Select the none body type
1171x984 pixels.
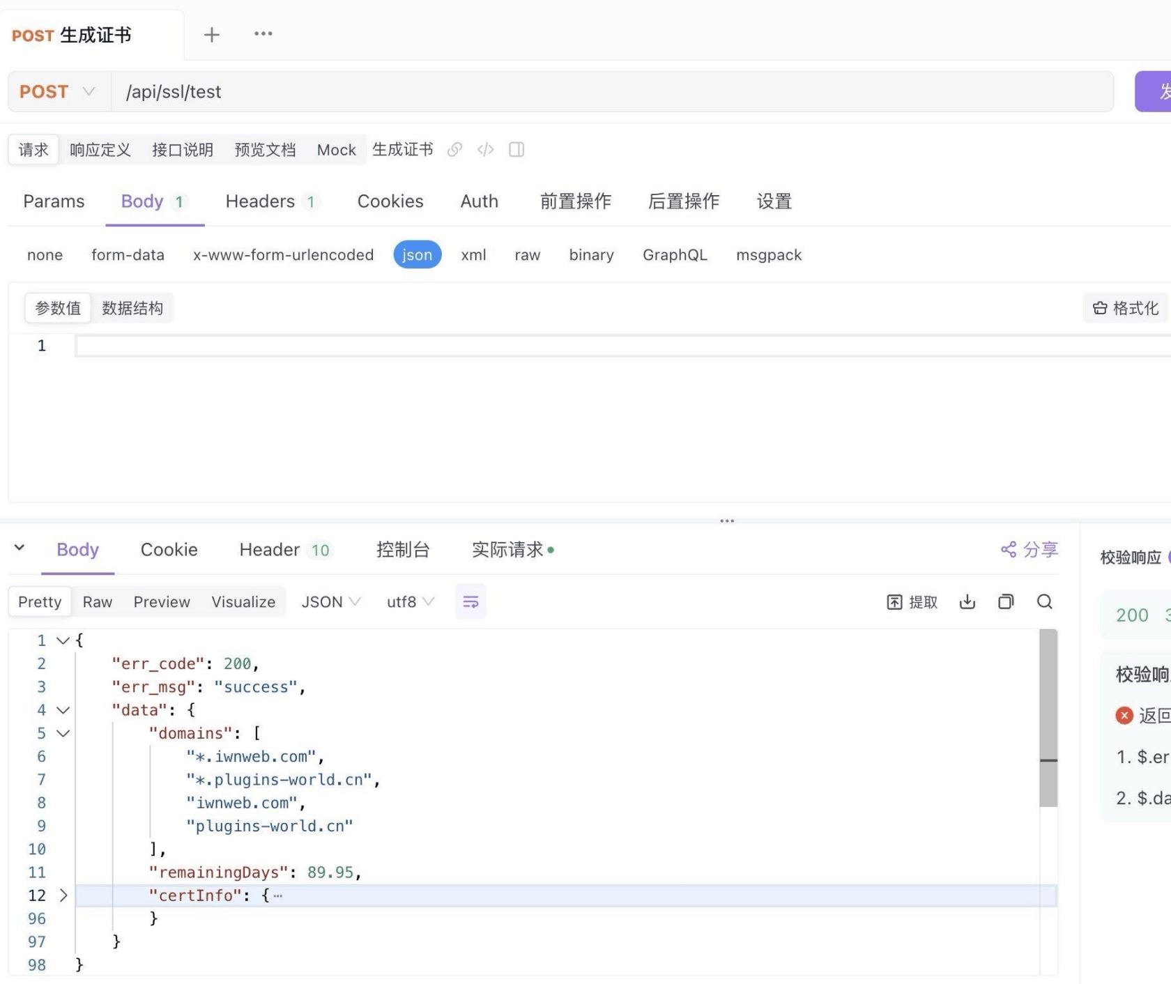45,255
